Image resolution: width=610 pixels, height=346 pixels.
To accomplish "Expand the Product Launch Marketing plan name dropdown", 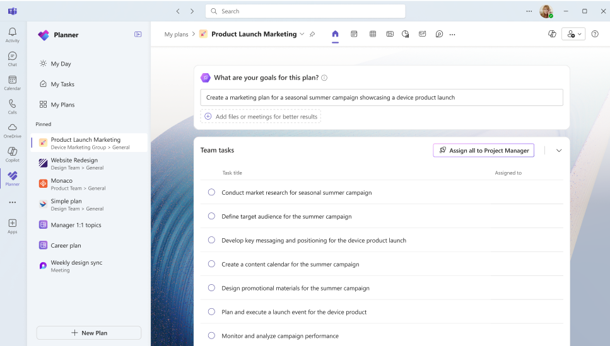I will click(302, 34).
